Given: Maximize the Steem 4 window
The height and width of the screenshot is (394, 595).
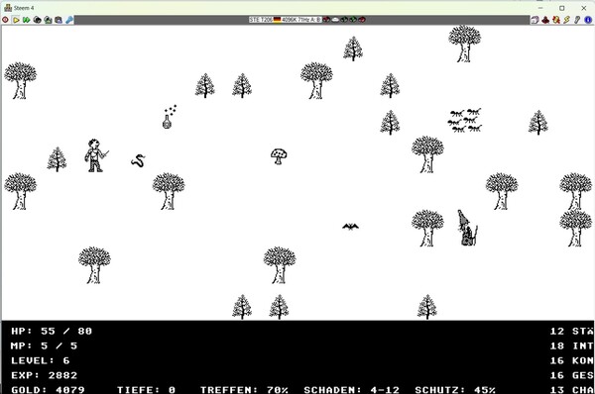Looking at the screenshot, I should point(562,8).
